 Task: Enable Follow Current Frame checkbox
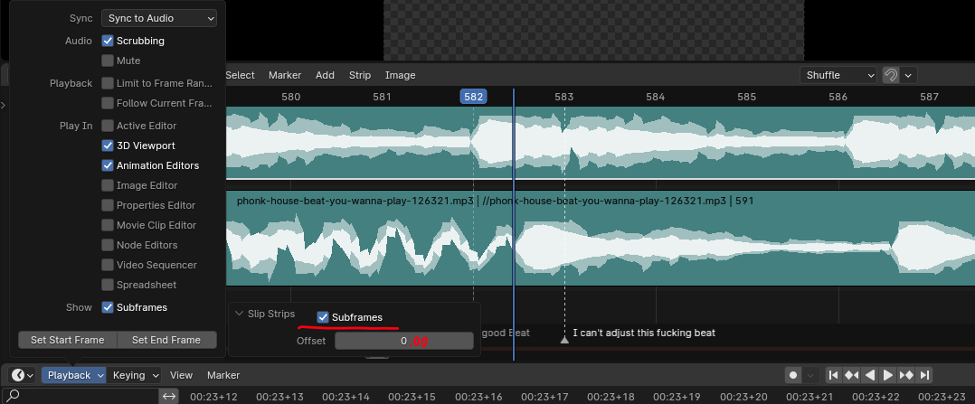pos(107,103)
